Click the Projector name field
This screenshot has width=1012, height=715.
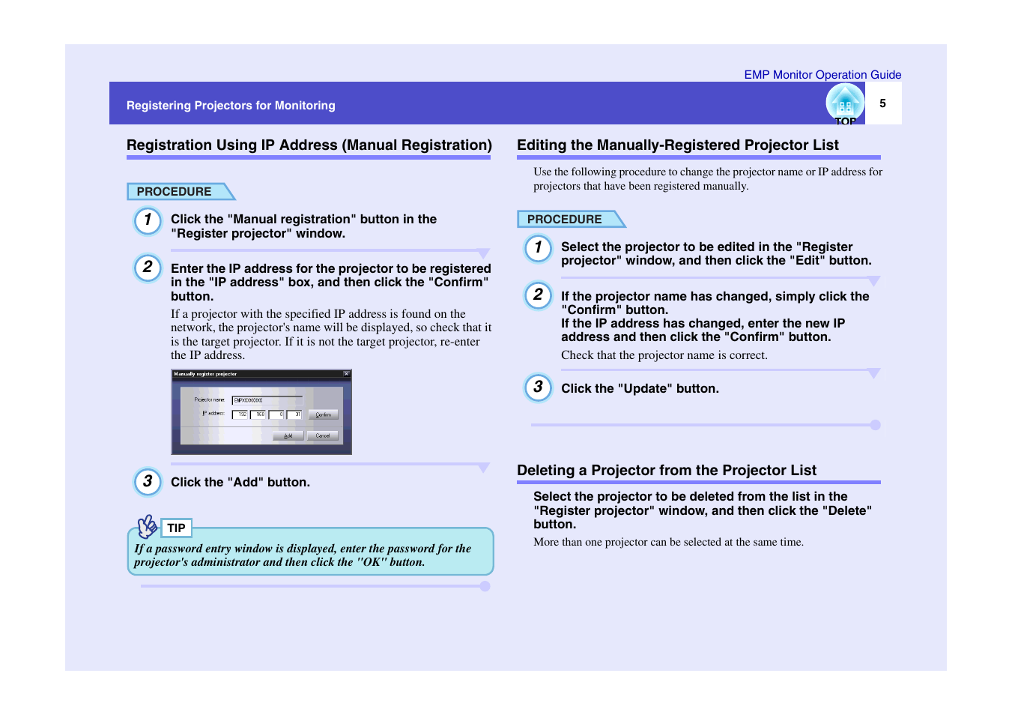coord(267,400)
